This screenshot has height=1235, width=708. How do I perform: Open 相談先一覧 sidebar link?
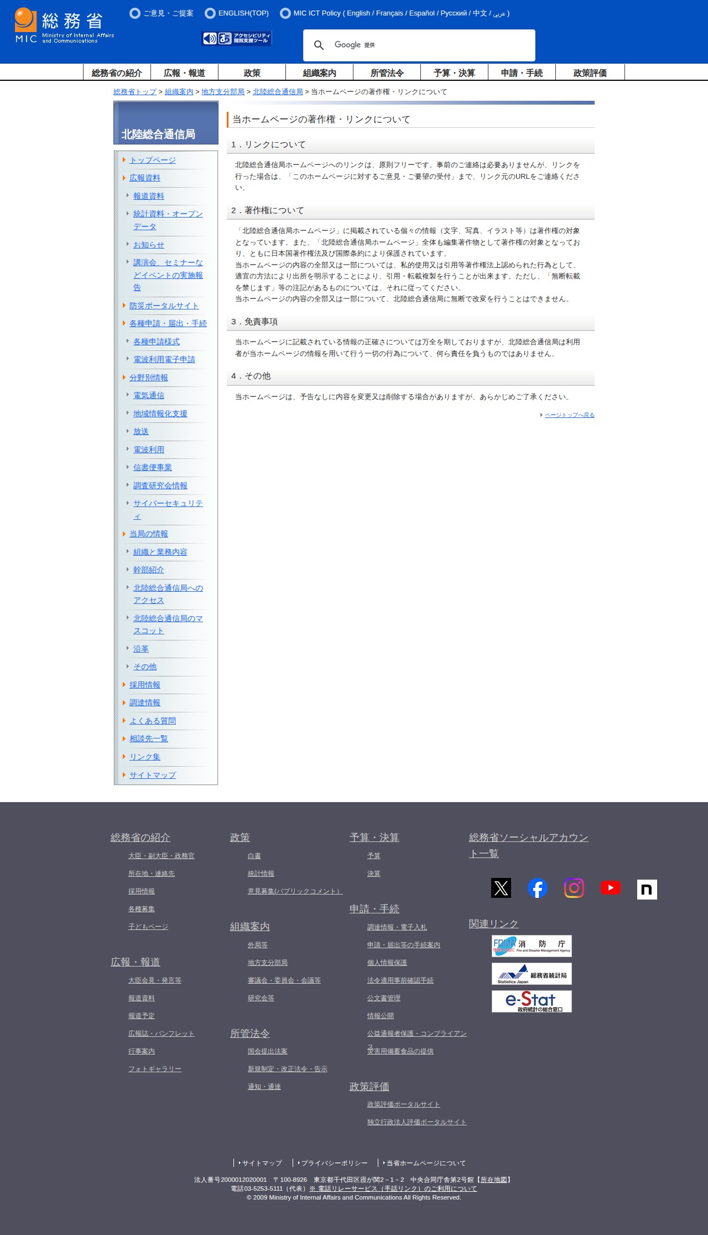149,738
